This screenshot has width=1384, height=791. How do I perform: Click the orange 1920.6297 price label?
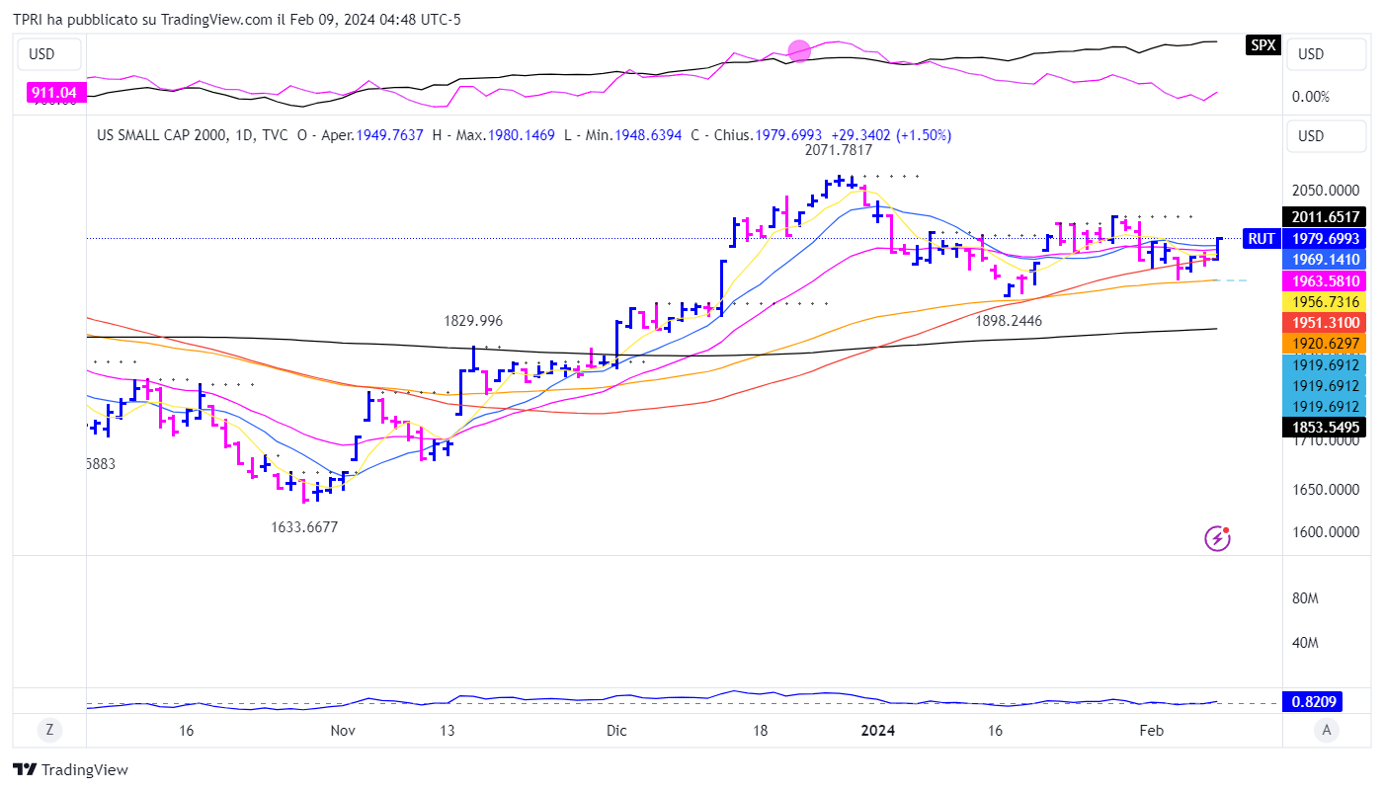[1324, 344]
